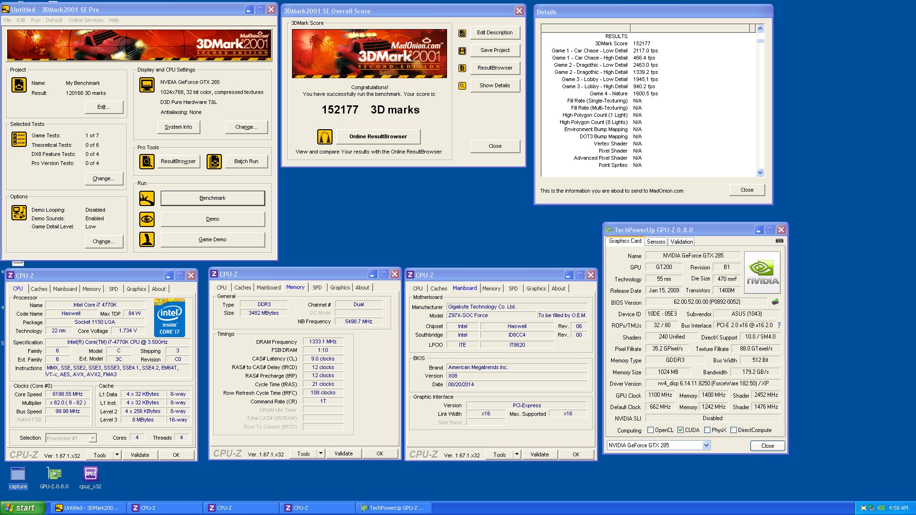Click the Display and CPU Settings monitor icon

pyautogui.click(x=147, y=85)
